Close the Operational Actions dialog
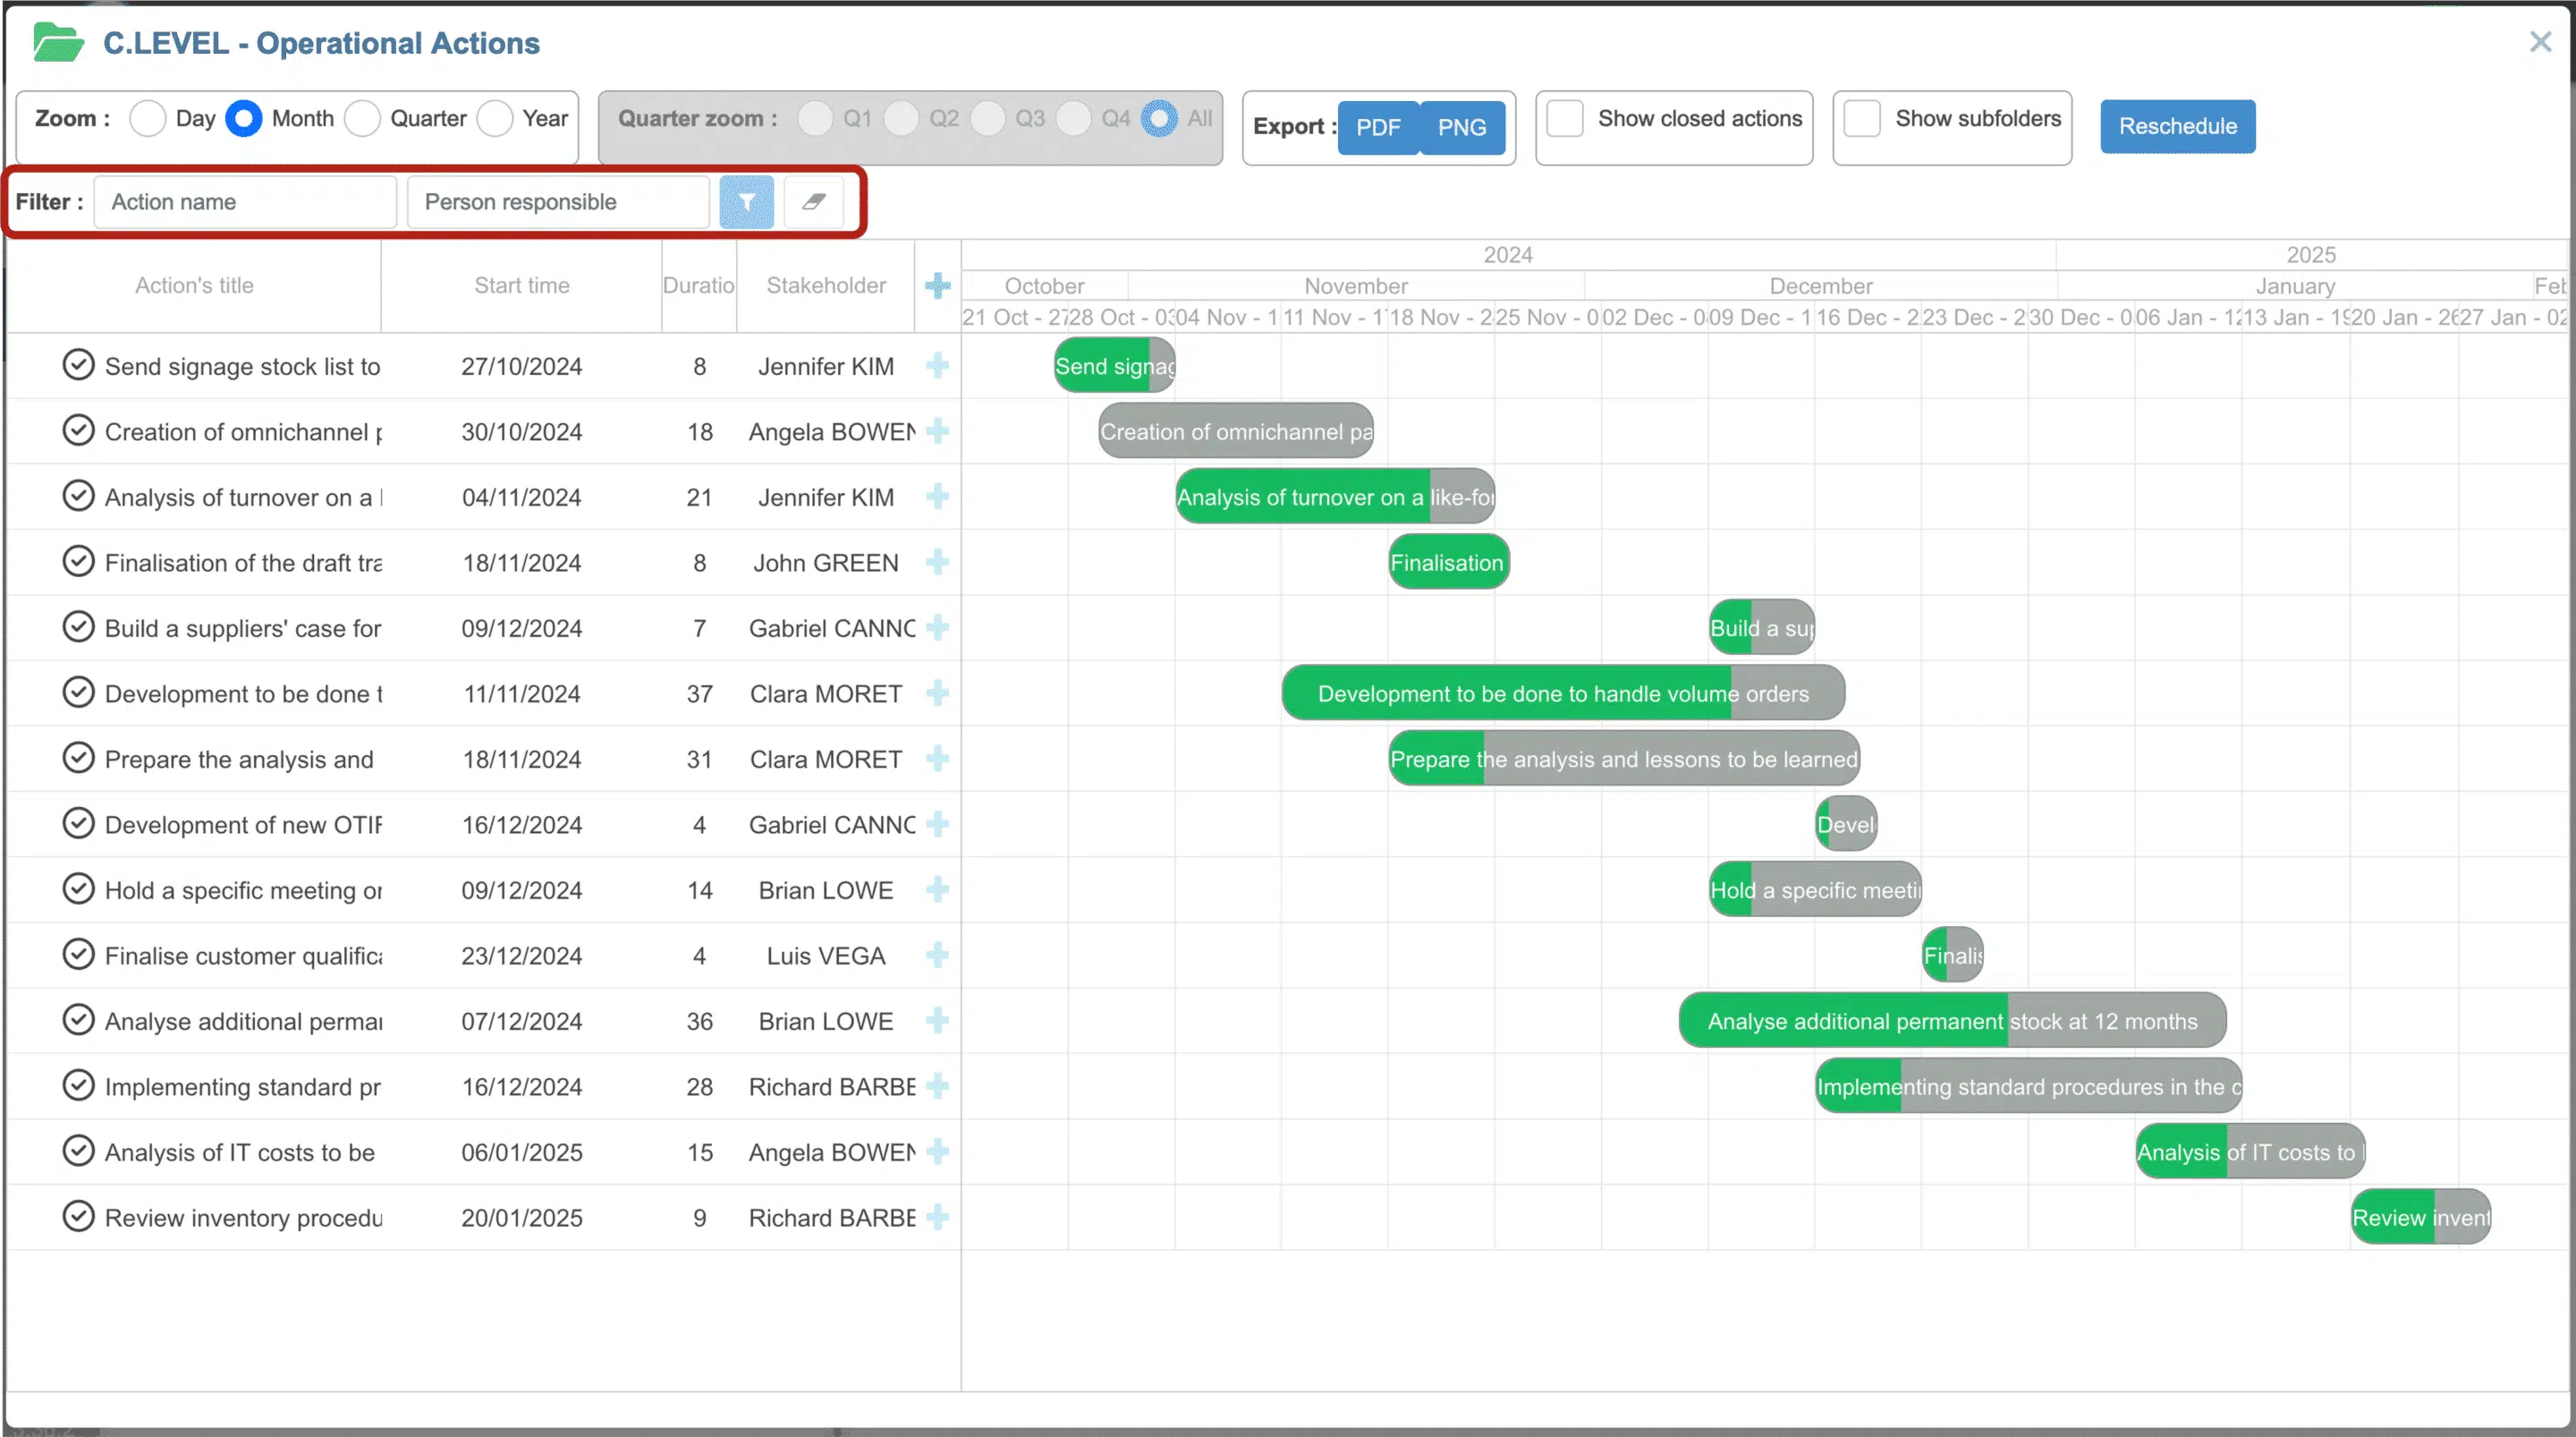 2540,42
